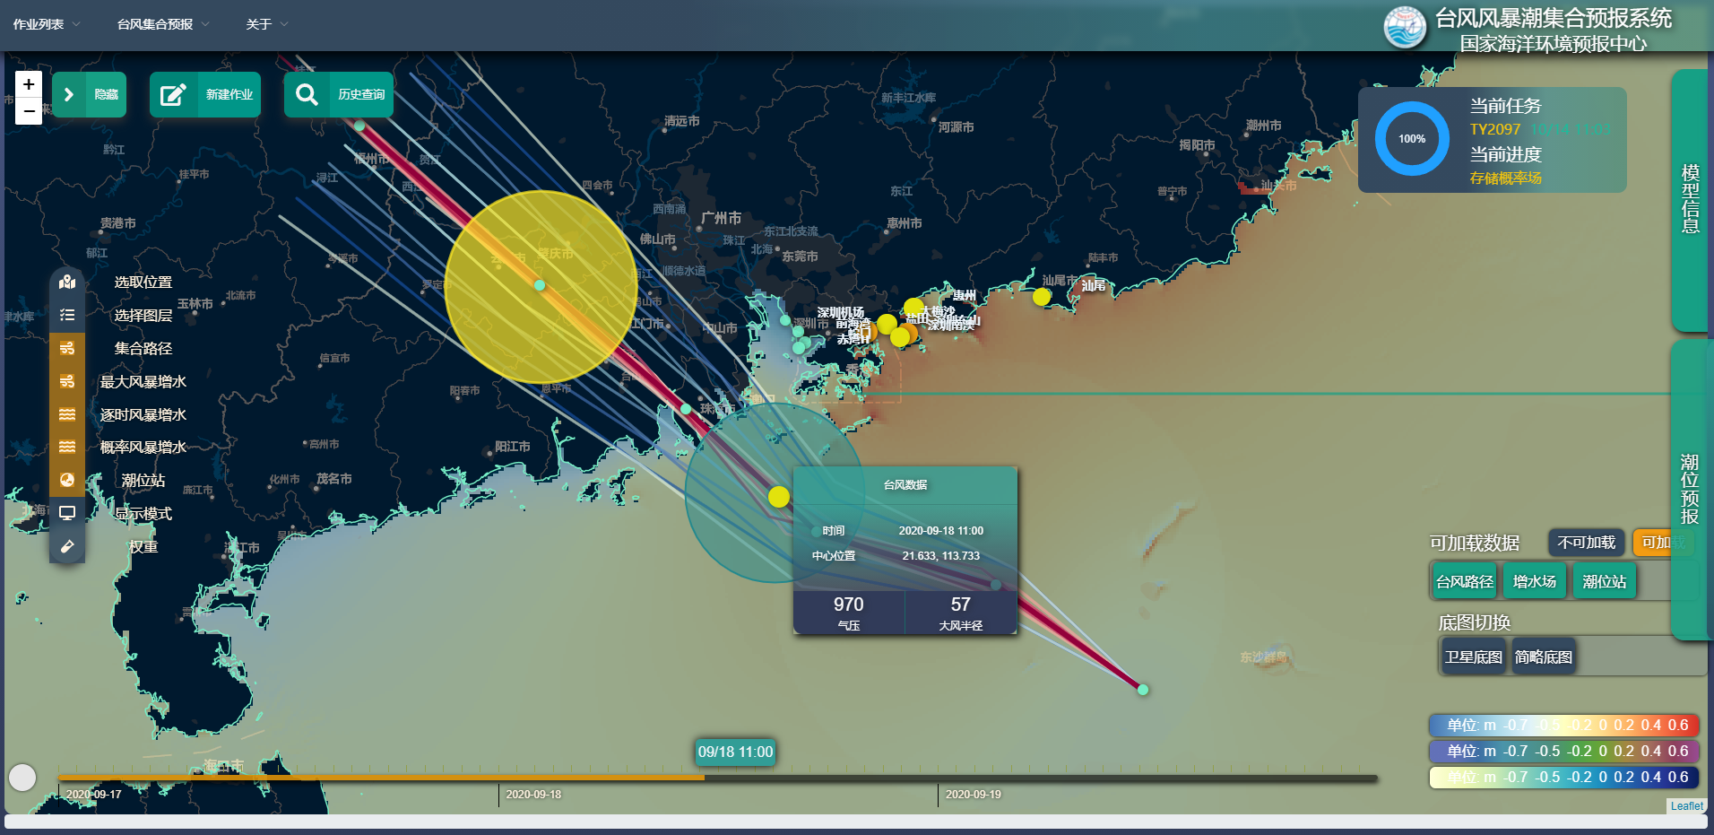Select the orange 可加载 button
The height and width of the screenshot is (835, 1714).
(1663, 543)
